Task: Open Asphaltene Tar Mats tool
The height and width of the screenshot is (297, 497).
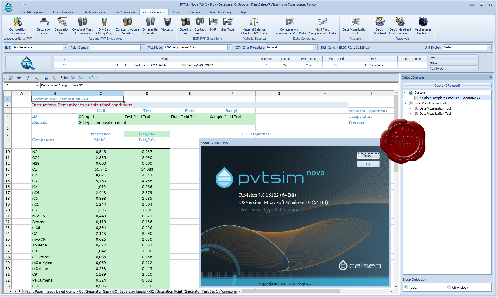Action: click(x=423, y=26)
